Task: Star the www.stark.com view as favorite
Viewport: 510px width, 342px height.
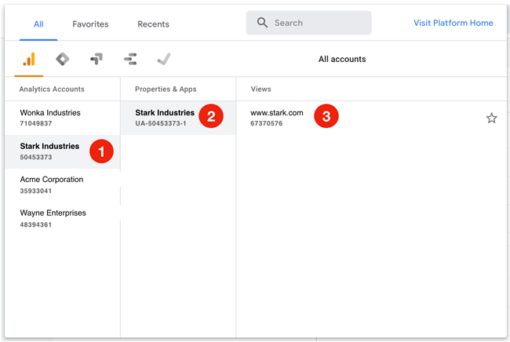Action: click(491, 118)
